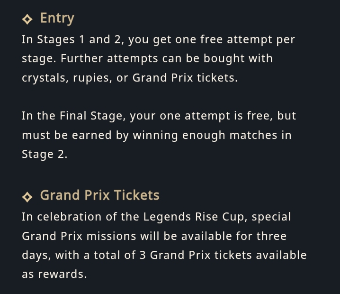Screen dimensions: 340x294
Task: Click the text 'Stage 2.'
Action: [x=45, y=154]
